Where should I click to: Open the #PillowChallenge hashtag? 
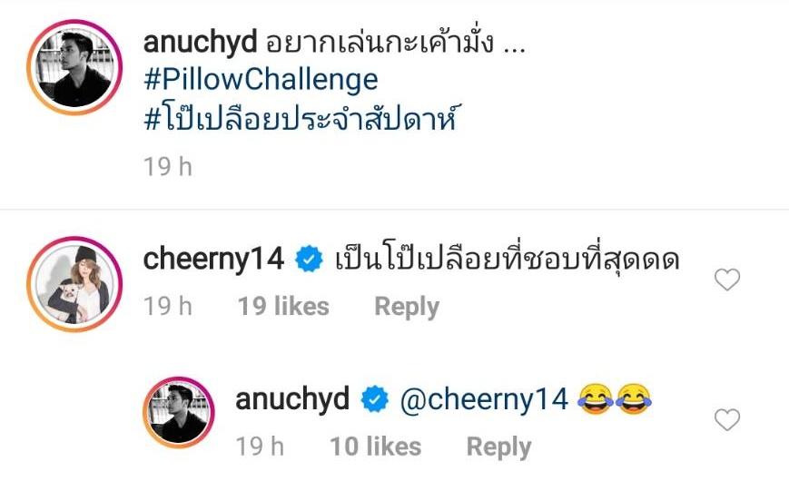(261, 80)
